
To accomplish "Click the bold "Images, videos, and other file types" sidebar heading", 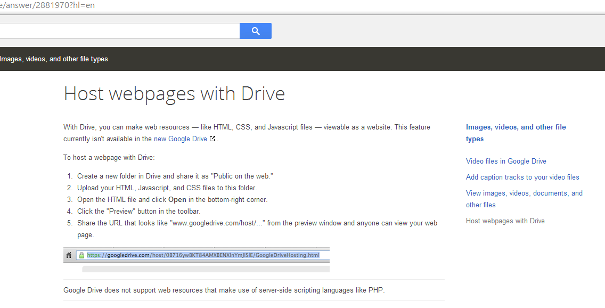I will 516,133.
